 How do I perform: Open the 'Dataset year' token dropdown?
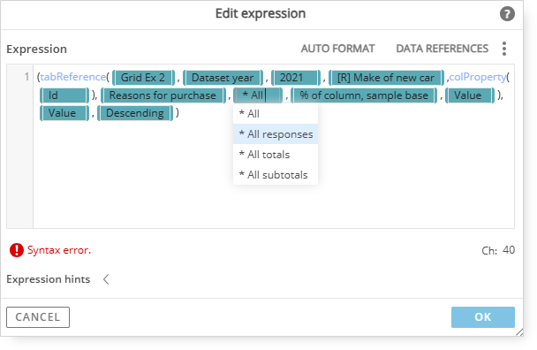coord(223,78)
